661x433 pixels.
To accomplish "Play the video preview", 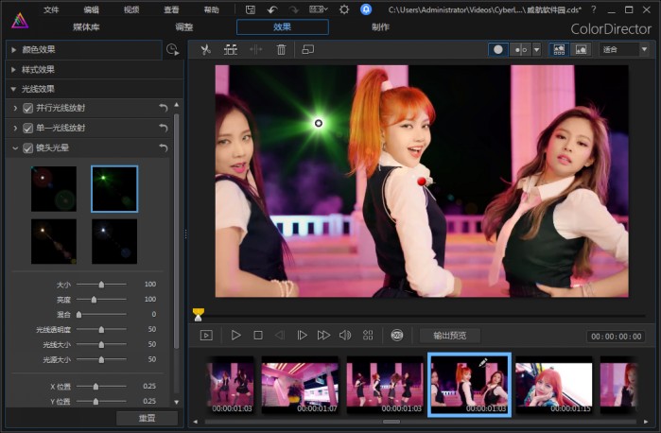I will (235, 336).
